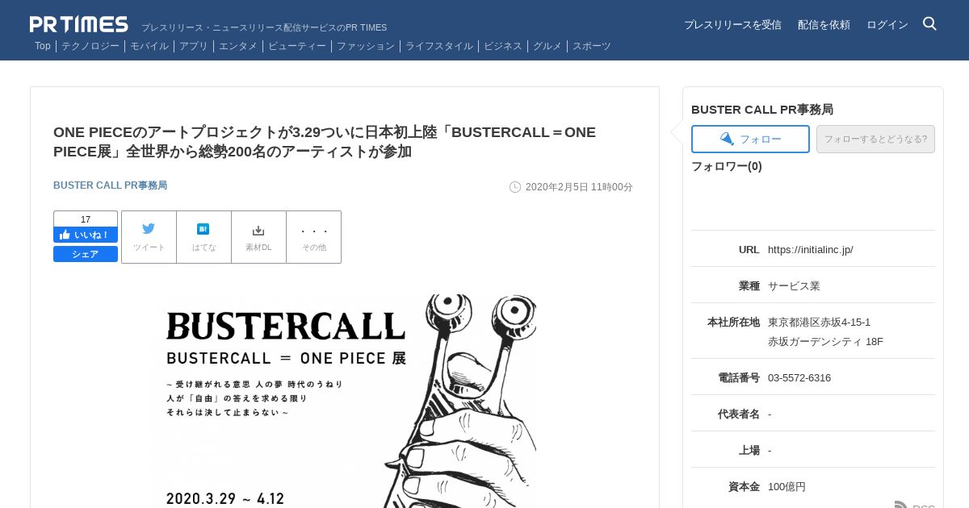Click the PR TIMES logo
This screenshot has height=508, width=969.
click(x=79, y=24)
